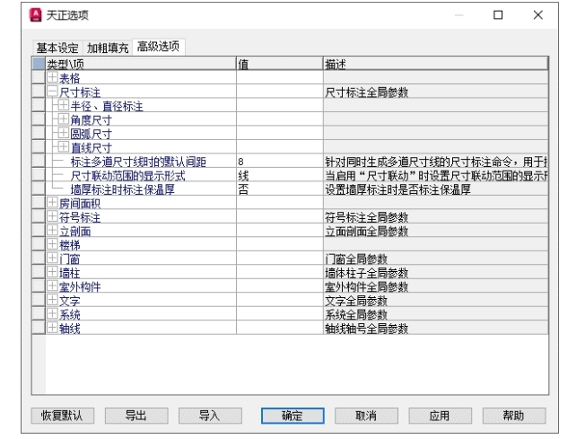
Task: Click the select-all corner cell of the grid
Action: click(x=39, y=64)
